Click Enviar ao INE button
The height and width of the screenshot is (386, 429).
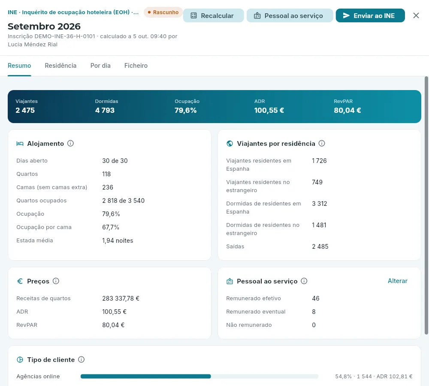pyautogui.click(x=370, y=15)
